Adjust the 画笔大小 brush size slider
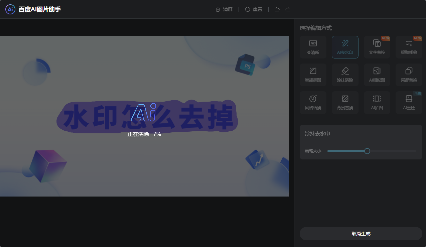 pos(367,151)
